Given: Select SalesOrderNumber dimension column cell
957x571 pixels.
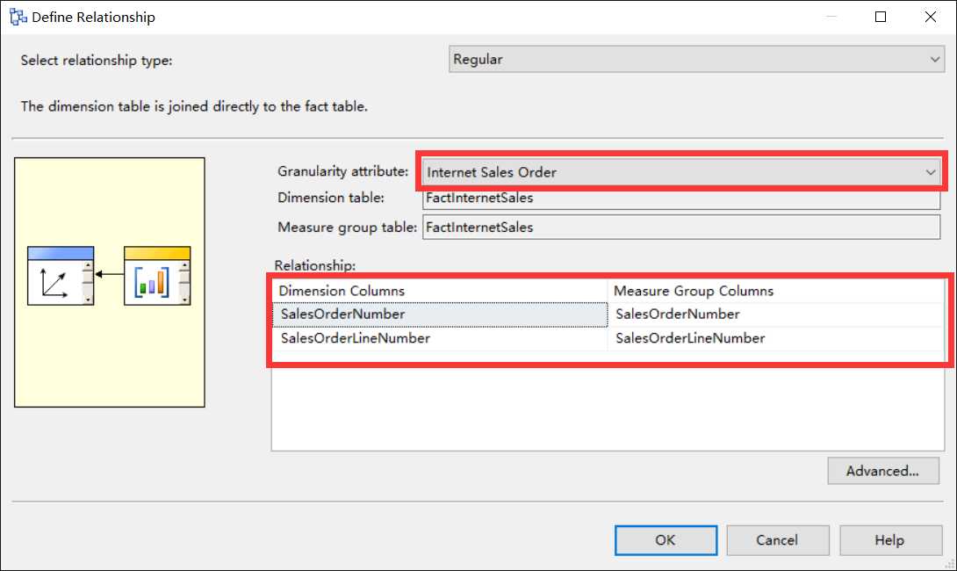Looking at the screenshot, I should tap(440, 314).
